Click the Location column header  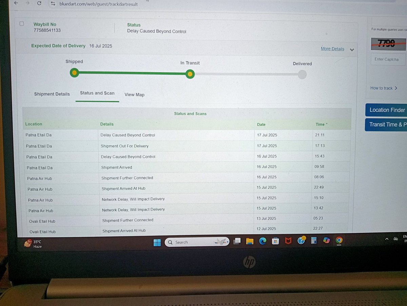click(x=34, y=124)
